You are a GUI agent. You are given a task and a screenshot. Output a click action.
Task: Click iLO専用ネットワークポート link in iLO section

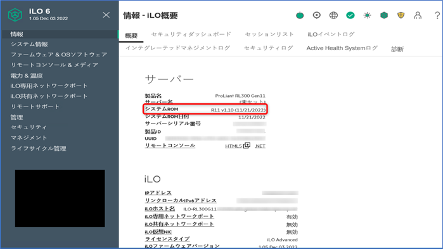pyautogui.click(x=179, y=216)
